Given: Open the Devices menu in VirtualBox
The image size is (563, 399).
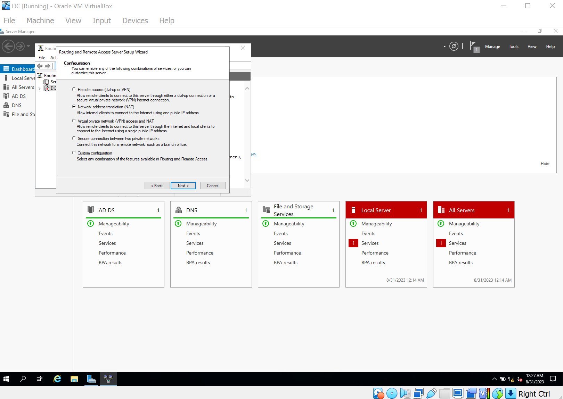Looking at the screenshot, I should click(135, 20).
